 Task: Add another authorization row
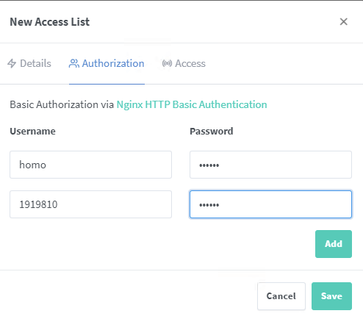[334, 244]
